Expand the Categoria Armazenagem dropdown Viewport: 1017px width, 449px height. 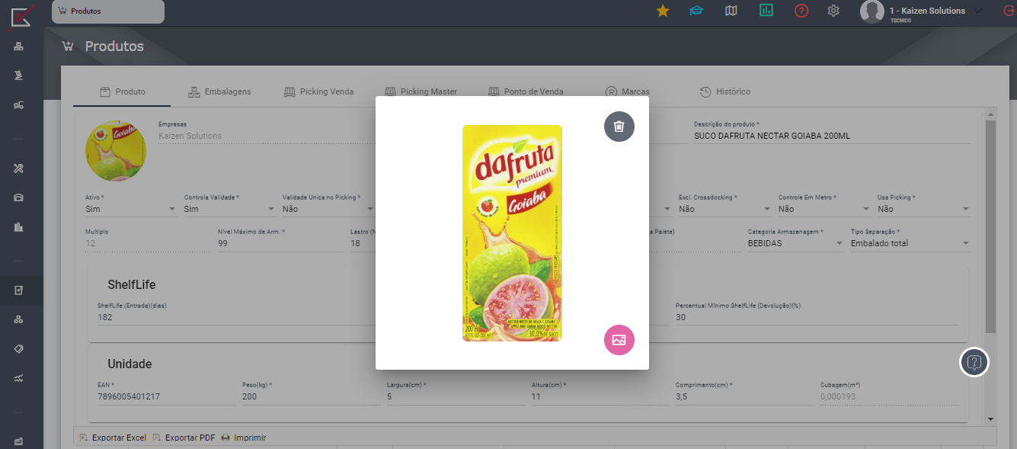pyautogui.click(x=795, y=243)
